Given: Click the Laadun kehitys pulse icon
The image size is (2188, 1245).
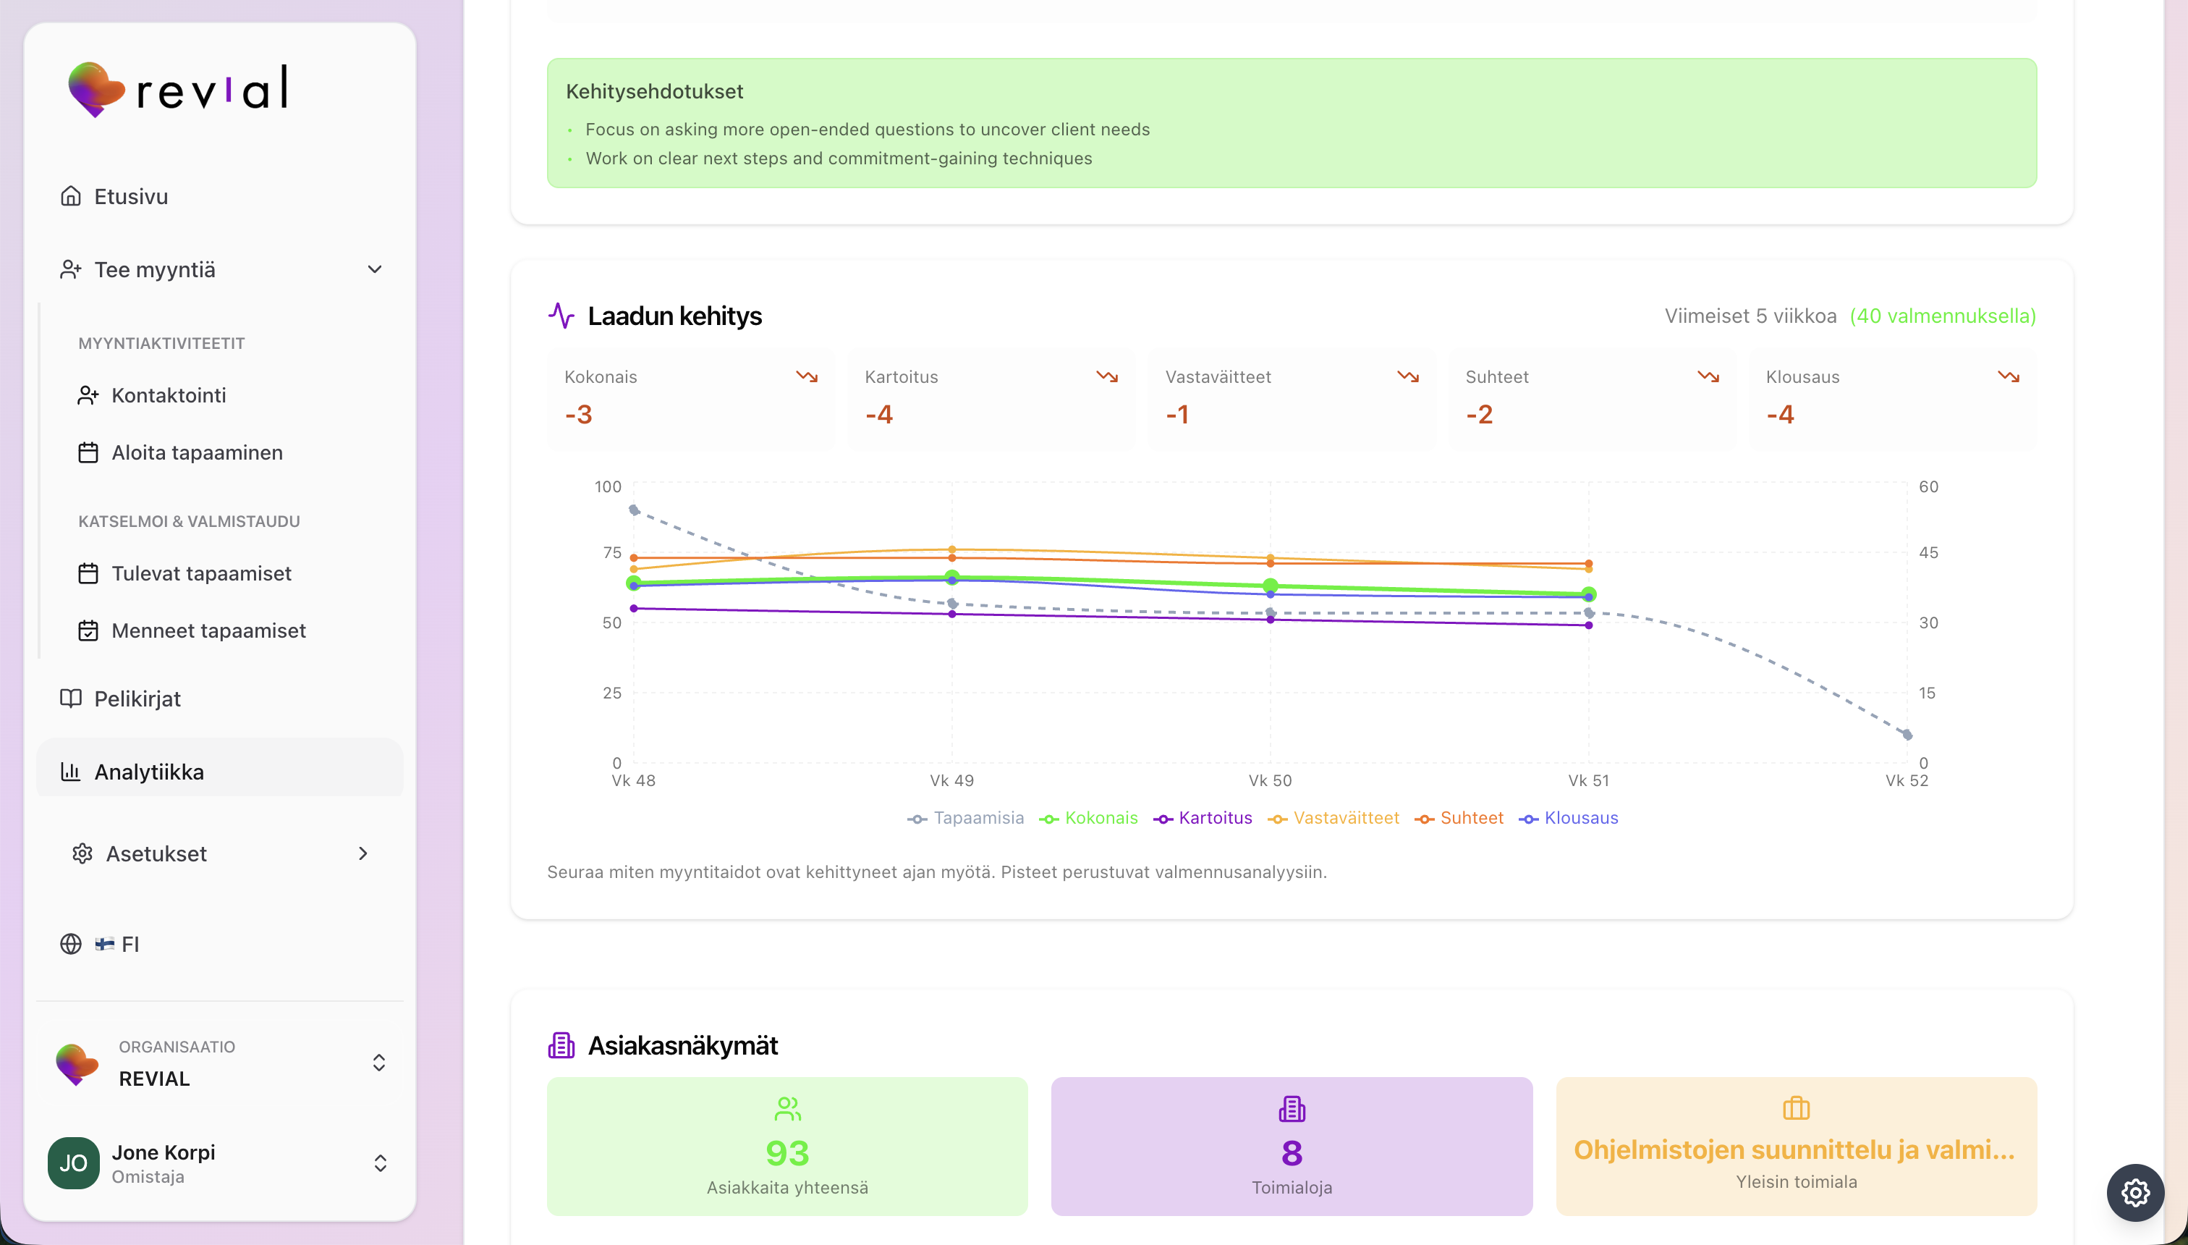Looking at the screenshot, I should click(561, 316).
